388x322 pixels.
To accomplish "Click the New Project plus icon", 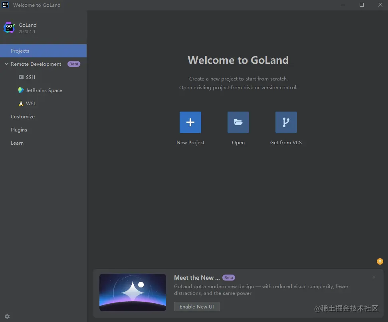I will (x=190, y=122).
